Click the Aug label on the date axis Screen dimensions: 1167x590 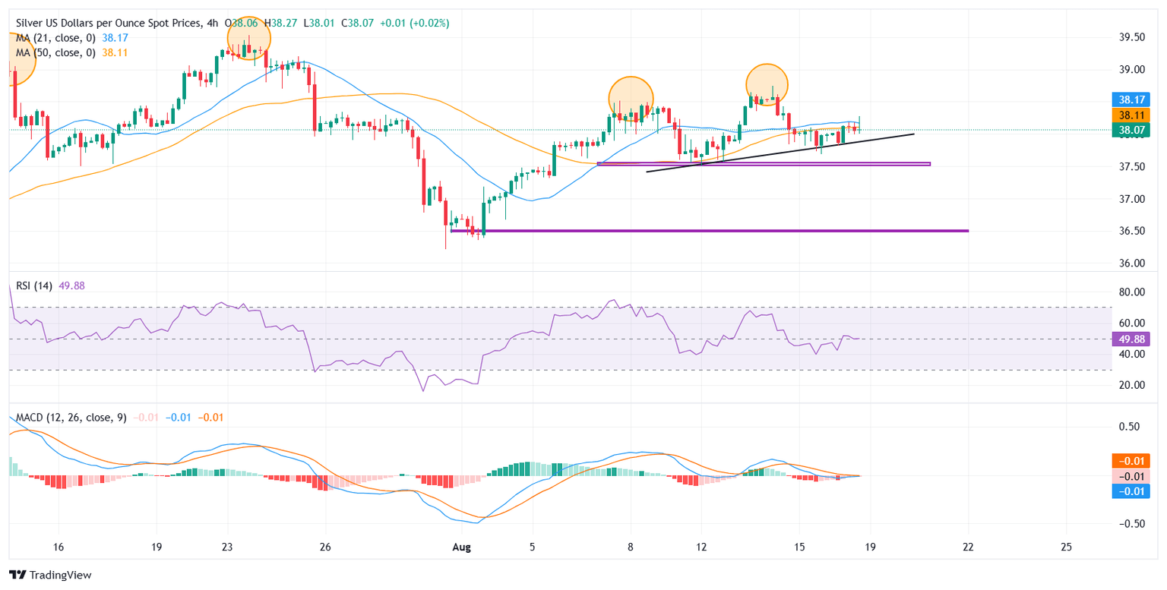point(463,547)
